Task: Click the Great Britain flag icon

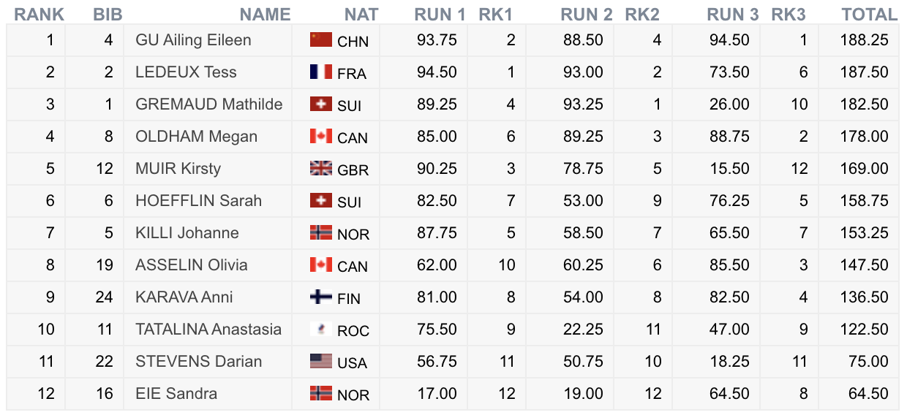Action: [x=321, y=169]
